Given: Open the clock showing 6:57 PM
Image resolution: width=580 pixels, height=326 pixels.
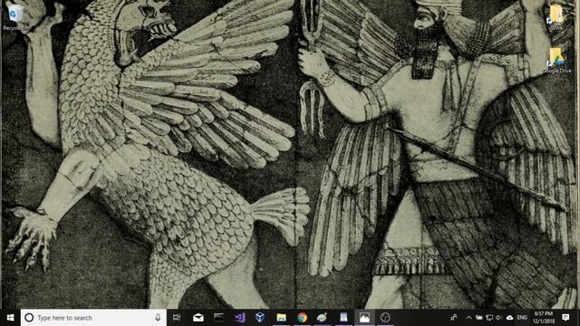Looking at the screenshot, I should point(544,318).
